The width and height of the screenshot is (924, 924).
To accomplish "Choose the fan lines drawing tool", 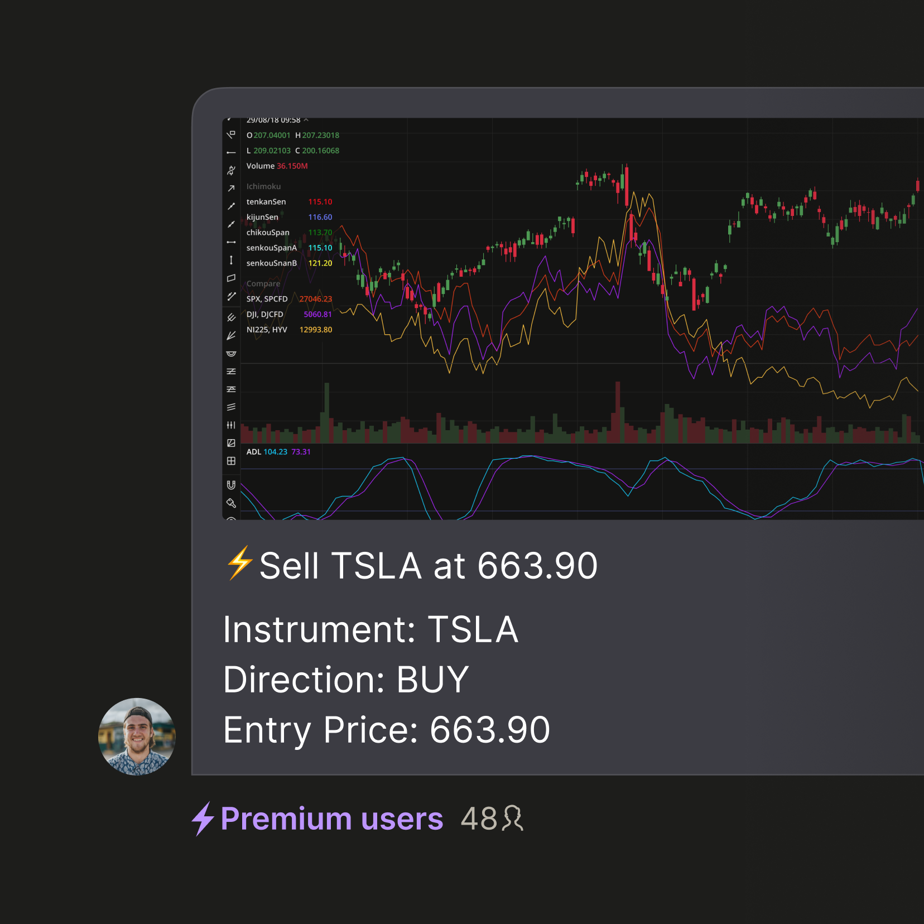I will click(231, 336).
